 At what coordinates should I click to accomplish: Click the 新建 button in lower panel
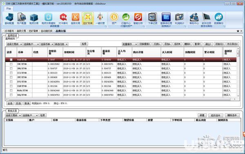coord(202,115)
